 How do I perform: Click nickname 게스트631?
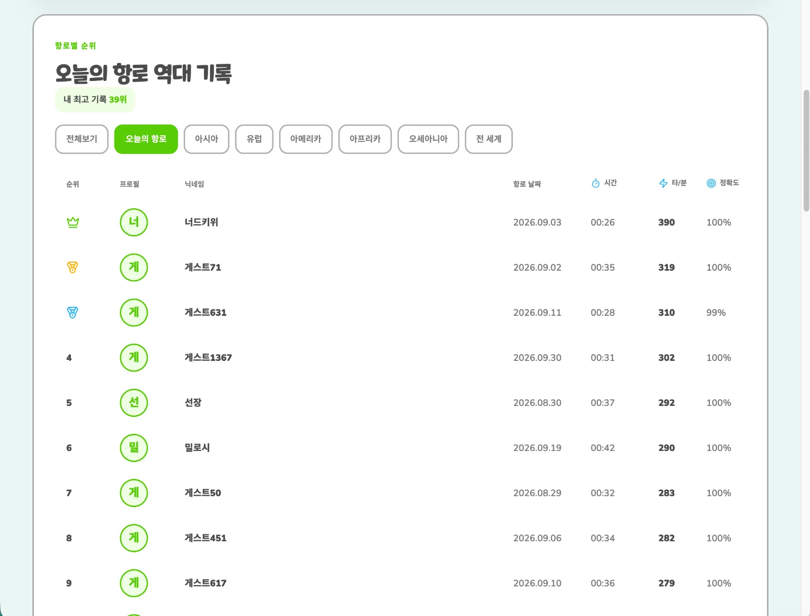point(206,312)
